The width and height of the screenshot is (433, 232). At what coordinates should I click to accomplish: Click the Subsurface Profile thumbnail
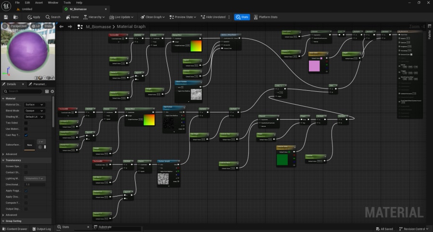[x=29, y=145]
